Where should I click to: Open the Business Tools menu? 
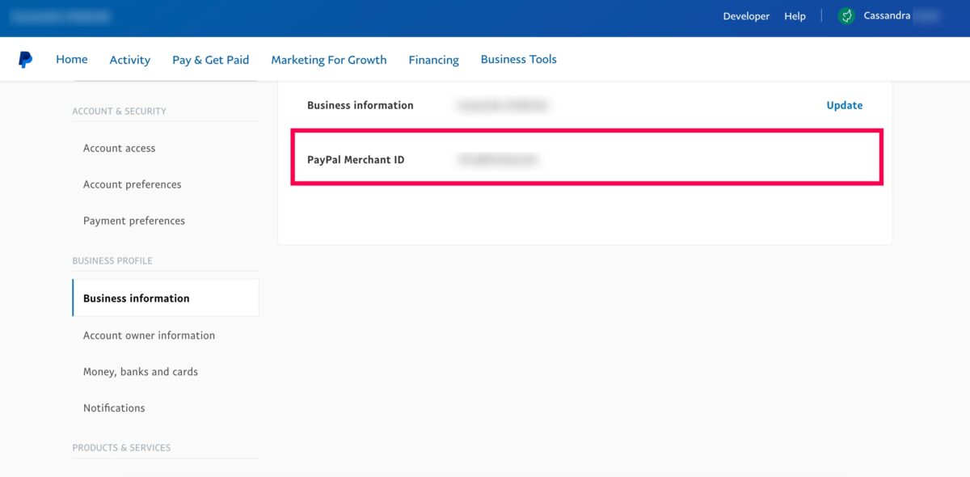tap(519, 59)
